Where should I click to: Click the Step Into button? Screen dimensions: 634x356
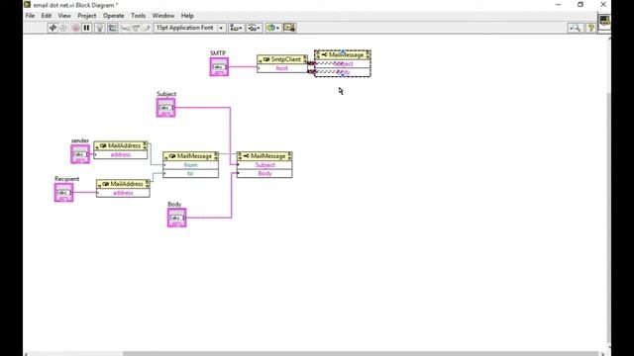126,28
